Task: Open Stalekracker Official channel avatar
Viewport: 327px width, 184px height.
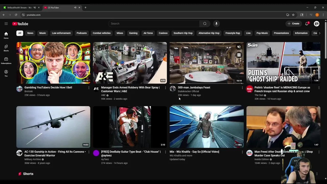Action: pos(173,89)
